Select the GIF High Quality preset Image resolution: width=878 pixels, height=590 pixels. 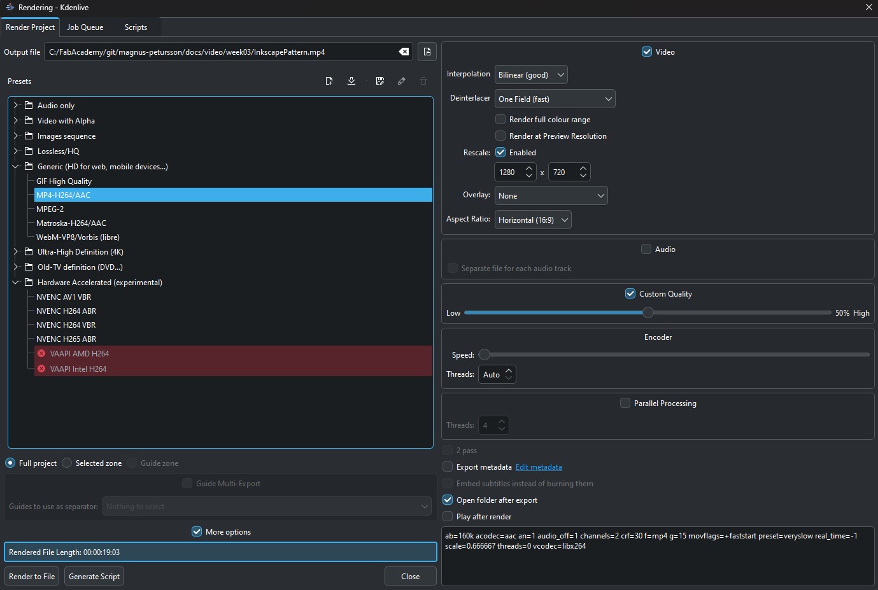pos(64,181)
